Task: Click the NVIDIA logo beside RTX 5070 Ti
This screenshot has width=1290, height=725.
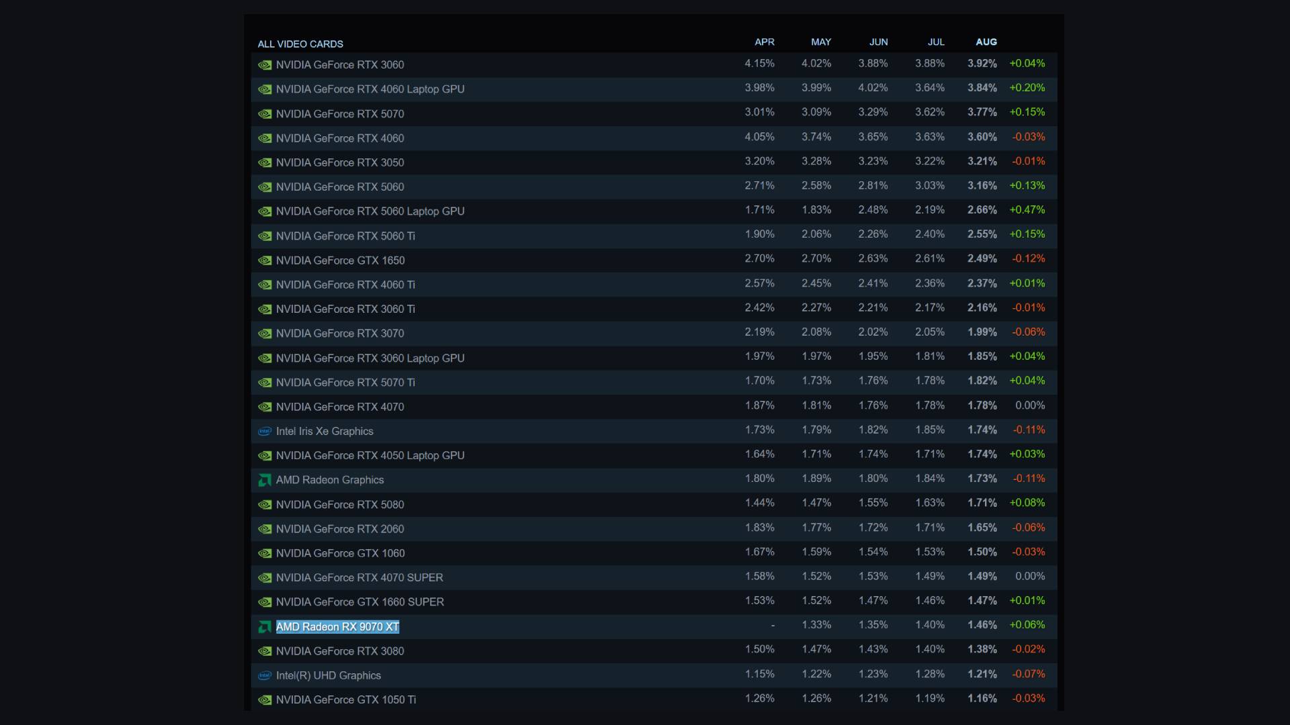Action: coord(265,383)
